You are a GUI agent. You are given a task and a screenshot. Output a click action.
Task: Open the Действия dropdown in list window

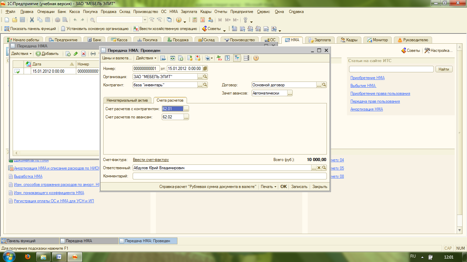point(21,54)
